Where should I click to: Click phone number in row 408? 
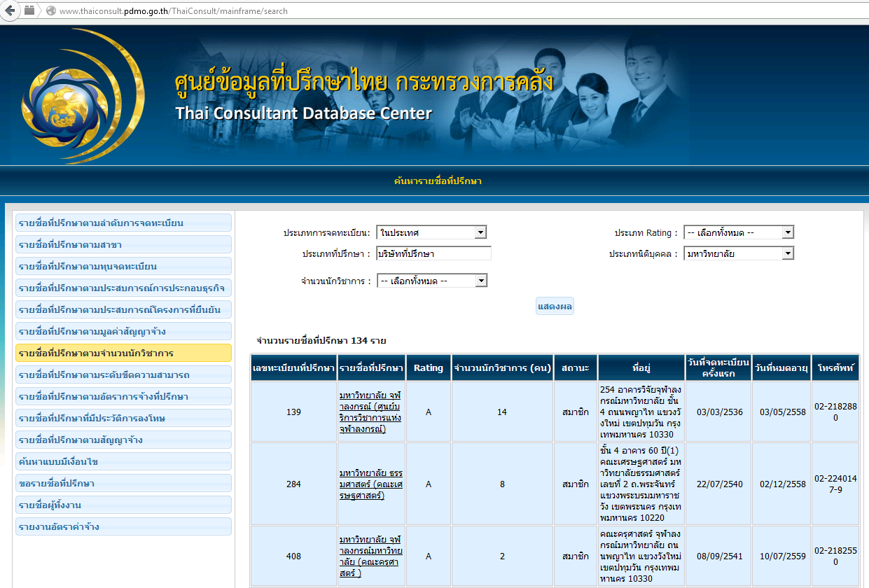(x=836, y=556)
